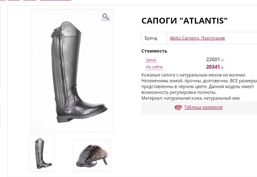Open the Таблица размеров link

[203, 107]
